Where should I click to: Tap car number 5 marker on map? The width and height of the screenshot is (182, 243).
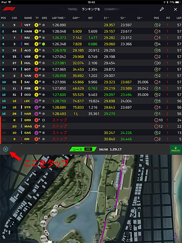click(56, 207)
